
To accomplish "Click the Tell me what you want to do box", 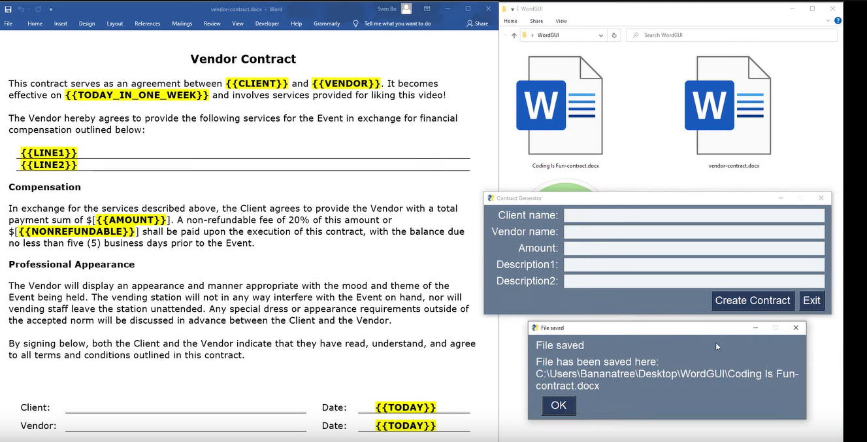I will click(397, 24).
